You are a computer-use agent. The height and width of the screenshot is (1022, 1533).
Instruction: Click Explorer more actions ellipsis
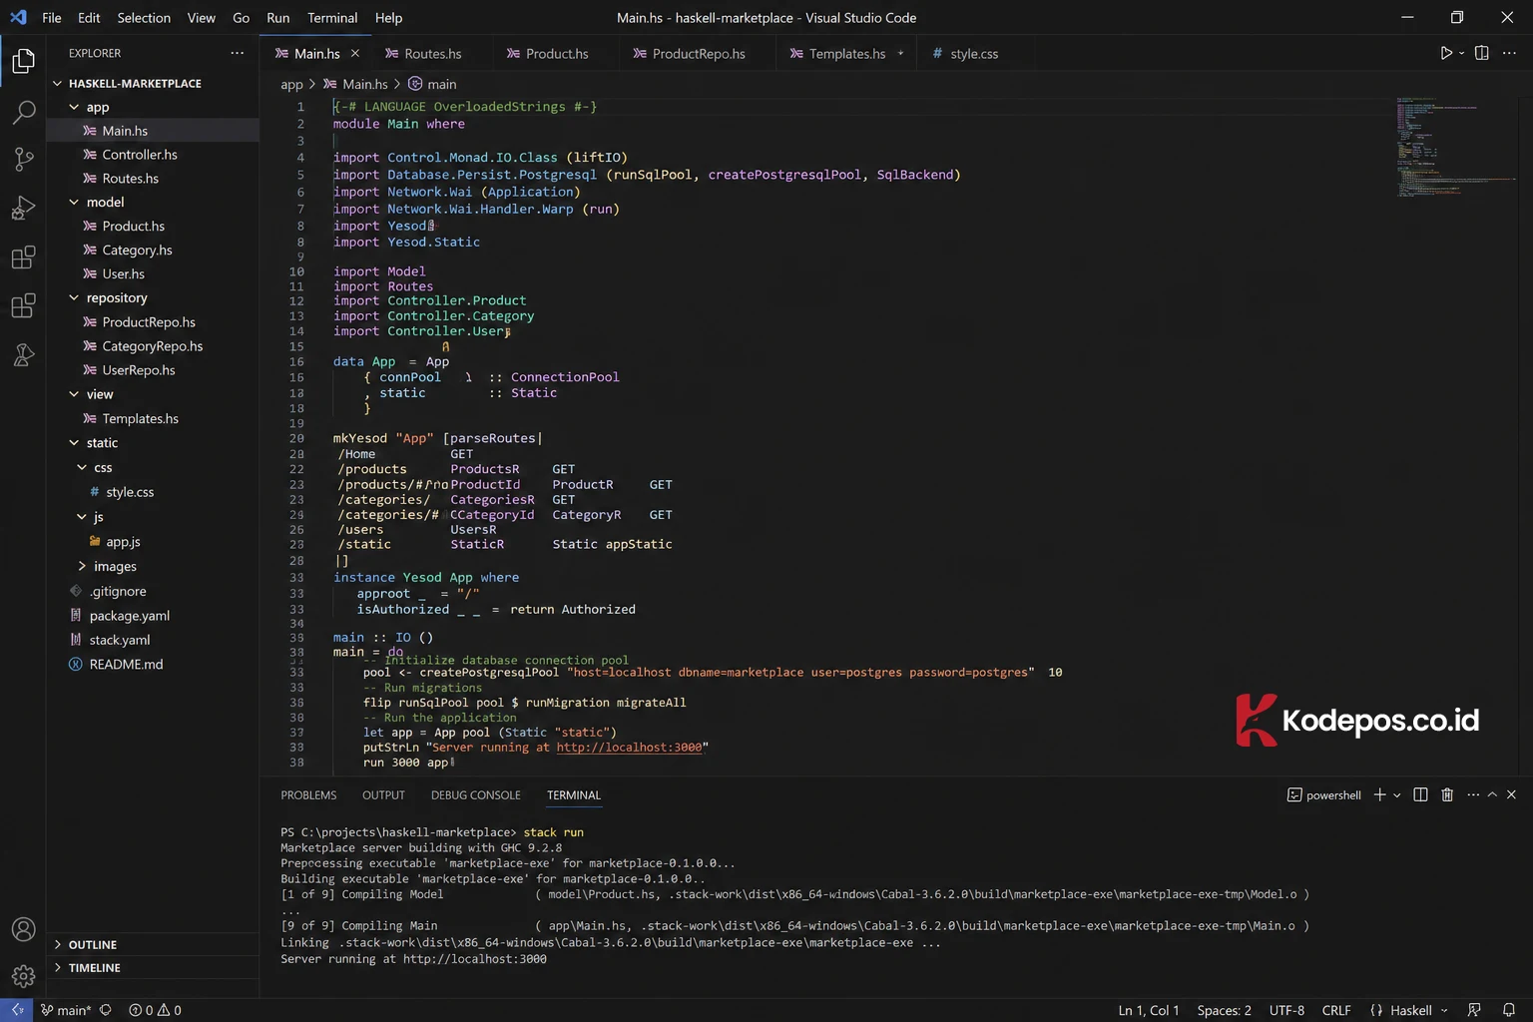tap(237, 53)
